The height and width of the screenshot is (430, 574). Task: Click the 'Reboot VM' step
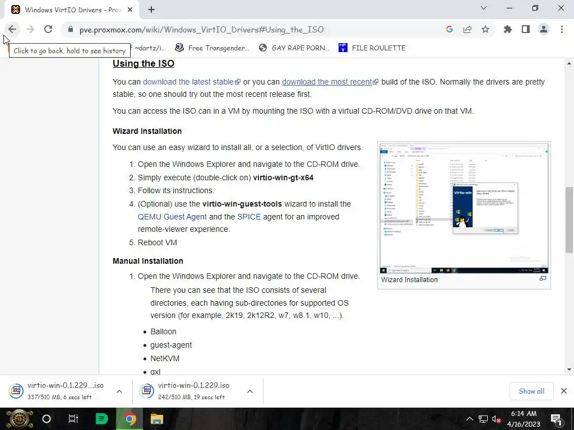158,243
